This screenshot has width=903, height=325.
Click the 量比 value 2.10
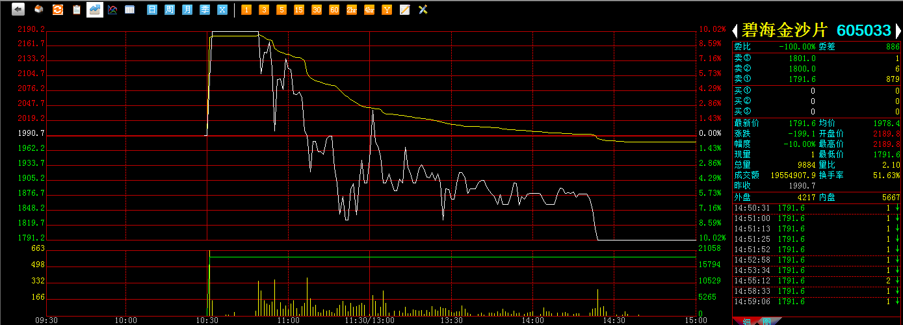coord(892,164)
